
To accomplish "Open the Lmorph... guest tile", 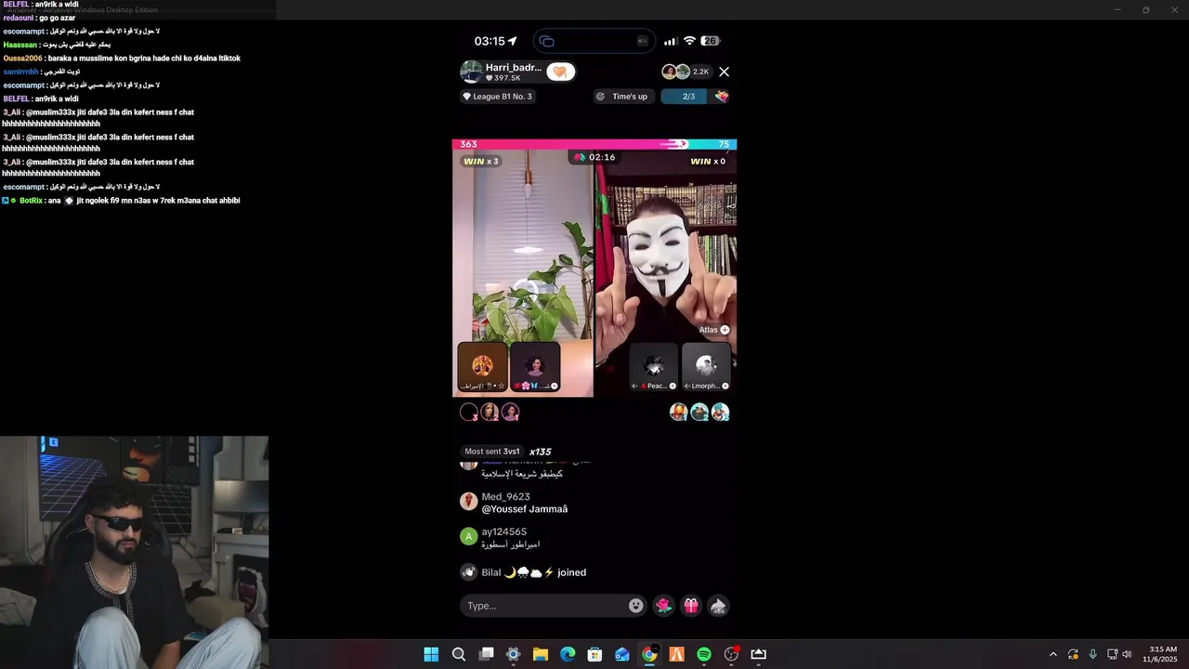I will tap(706, 367).
